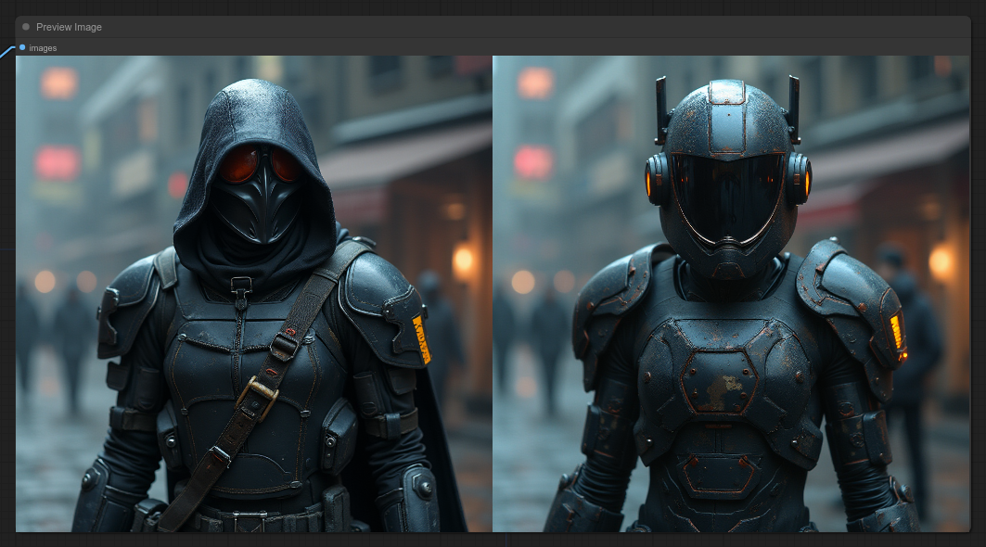Click the node's bottom-right resize corner
Viewport: 986px width, 547px height.
(967, 528)
